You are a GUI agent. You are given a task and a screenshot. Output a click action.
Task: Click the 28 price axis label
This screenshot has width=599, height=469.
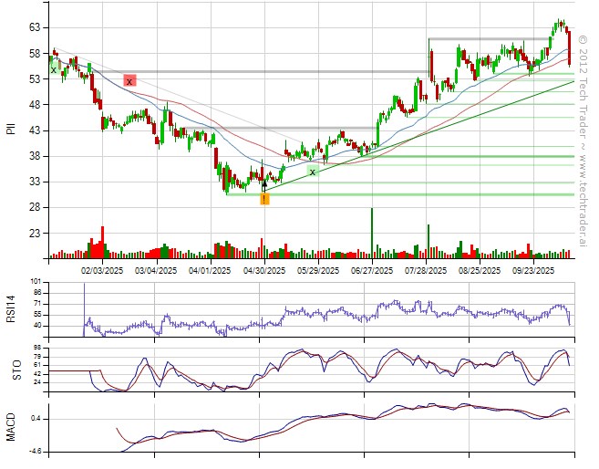pyautogui.click(x=33, y=208)
